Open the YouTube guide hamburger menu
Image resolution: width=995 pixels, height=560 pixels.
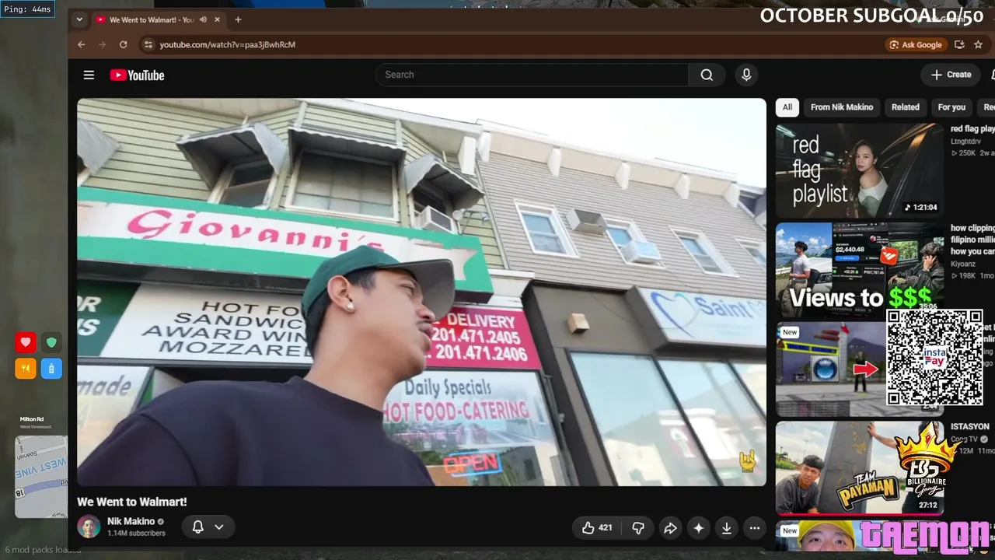[89, 75]
